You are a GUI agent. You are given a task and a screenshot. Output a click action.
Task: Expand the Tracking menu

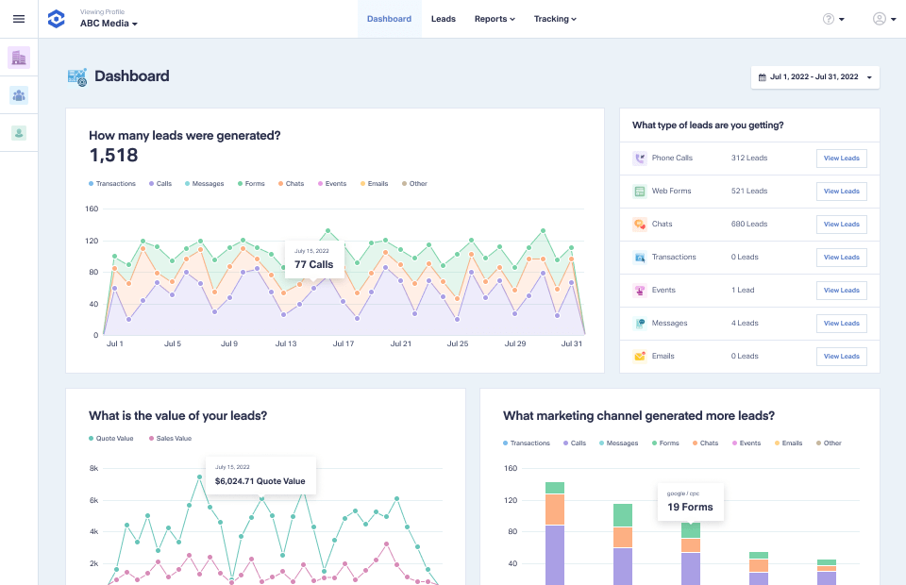point(555,19)
